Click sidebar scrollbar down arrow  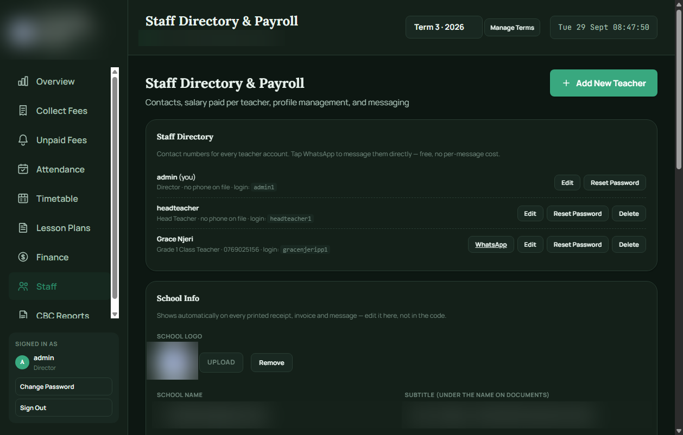point(115,314)
